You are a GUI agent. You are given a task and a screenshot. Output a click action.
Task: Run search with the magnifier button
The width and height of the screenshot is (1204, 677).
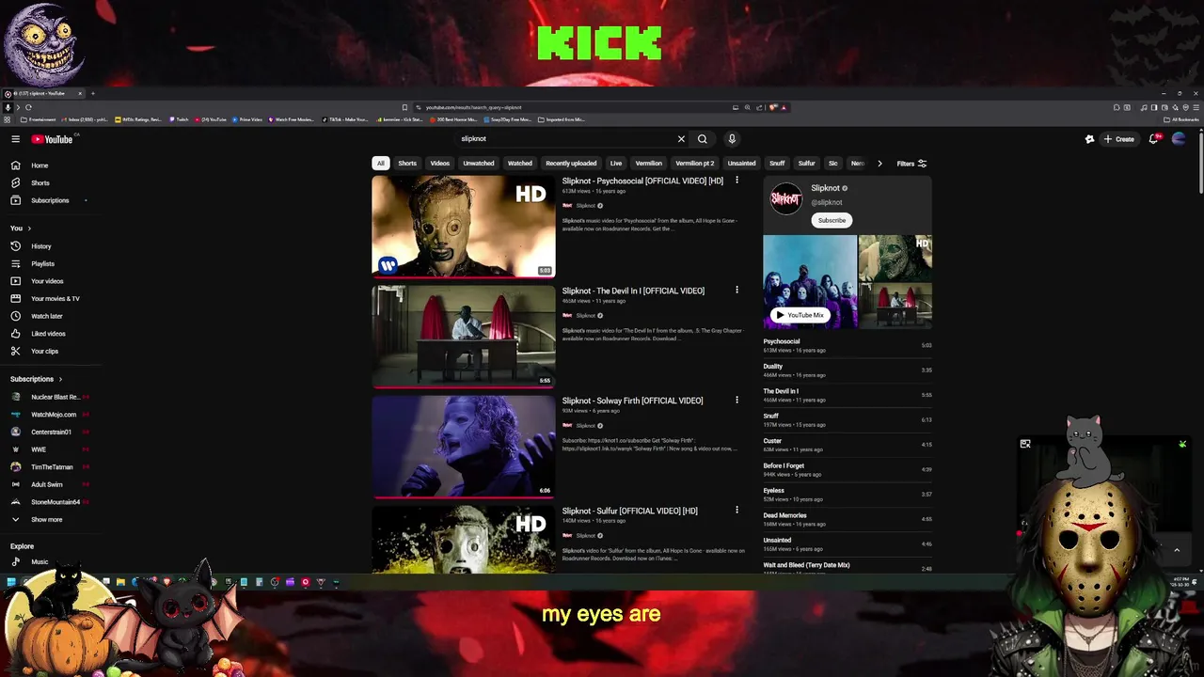[x=702, y=139]
